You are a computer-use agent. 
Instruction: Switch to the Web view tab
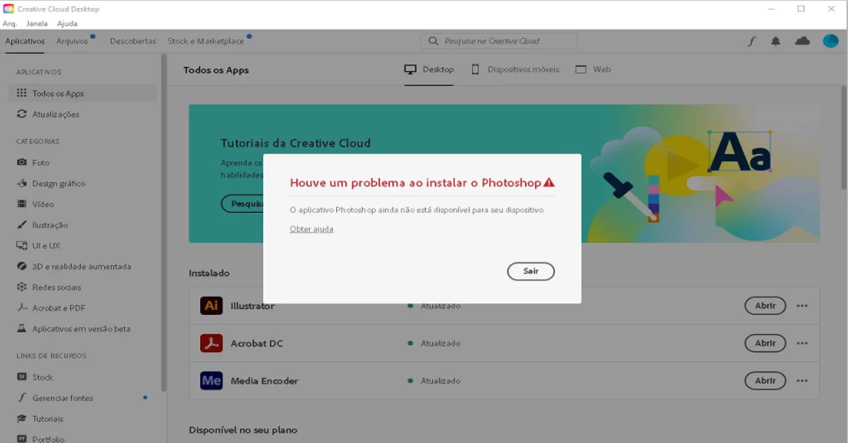[x=593, y=70]
